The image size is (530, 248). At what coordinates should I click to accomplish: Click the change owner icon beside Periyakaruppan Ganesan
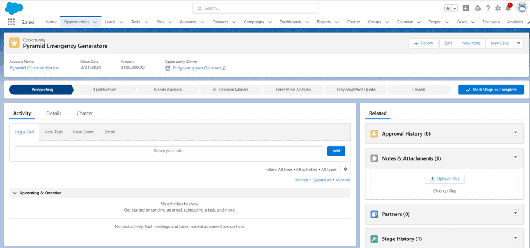tap(224, 68)
